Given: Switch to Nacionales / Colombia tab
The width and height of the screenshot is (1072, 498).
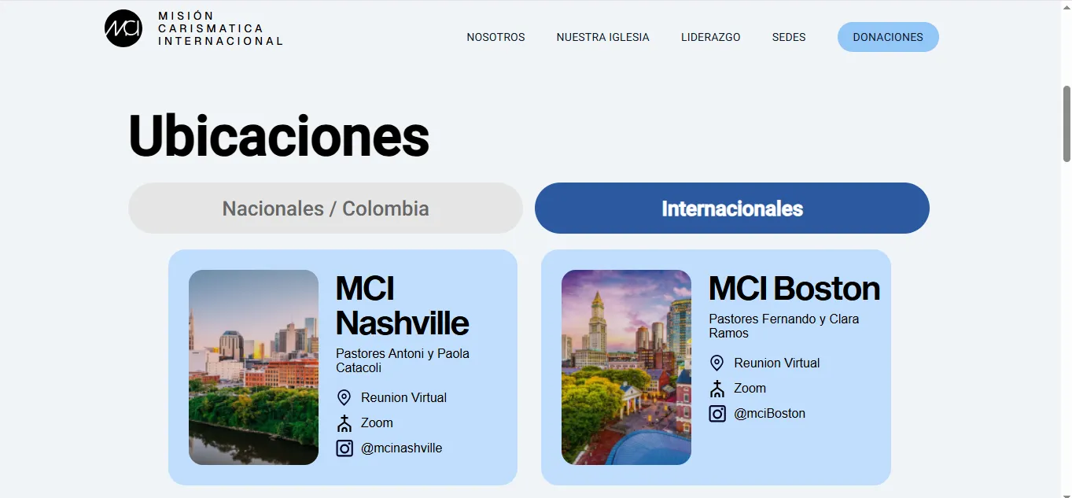Looking at the screenshot, I should point(326,208).
